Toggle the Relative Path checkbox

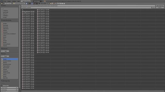(x=2, y=85)
